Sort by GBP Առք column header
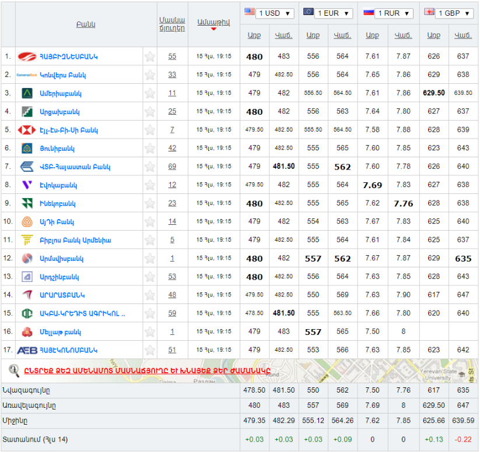Viewport: 480px width, 452px height. click(x=434, y=36)
